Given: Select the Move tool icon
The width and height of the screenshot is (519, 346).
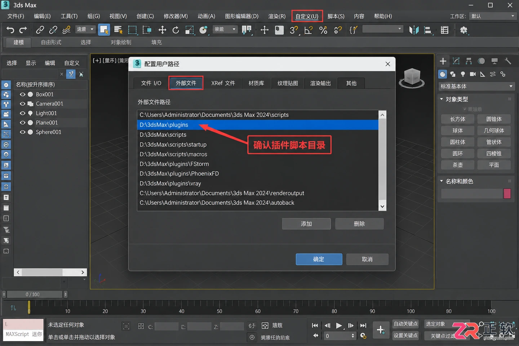Looking at the screenshot, I should click(163, 30).
